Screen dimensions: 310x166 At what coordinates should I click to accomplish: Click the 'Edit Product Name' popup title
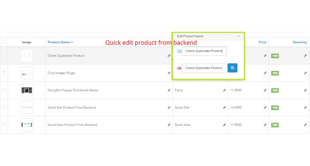190,36
